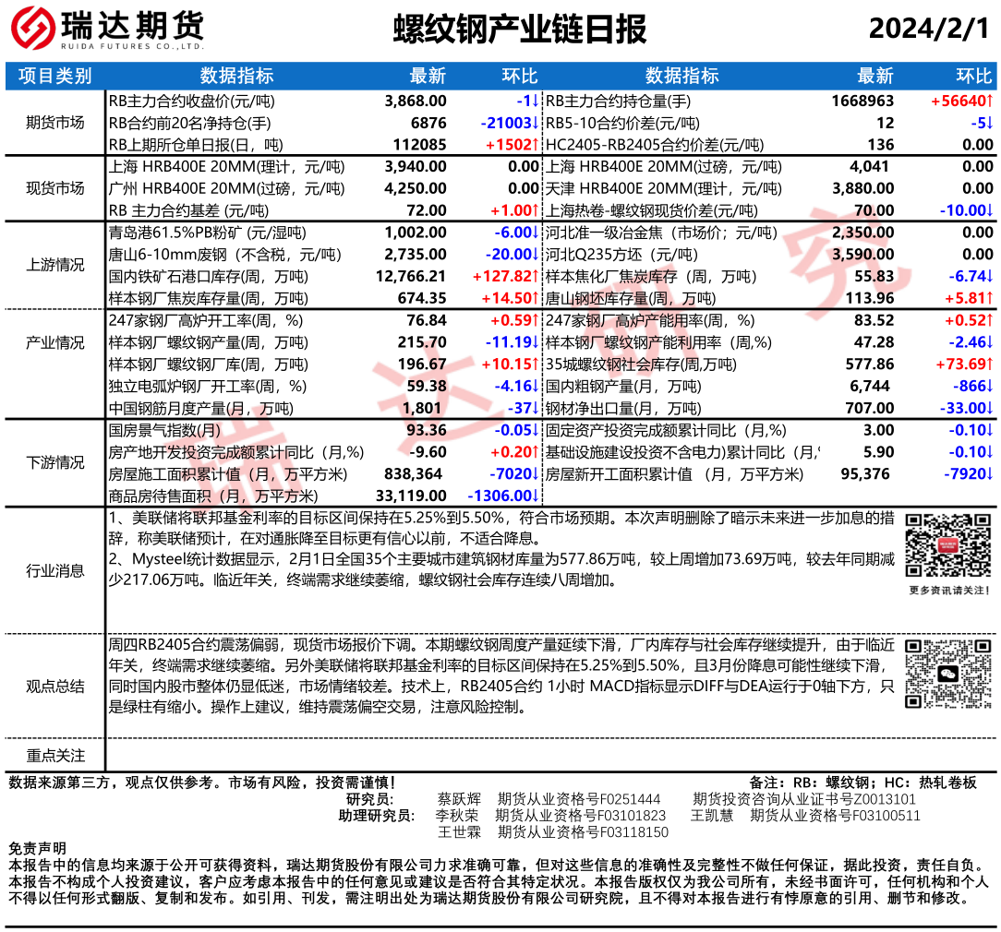Click the 免责声明 heading

(37, 848)
